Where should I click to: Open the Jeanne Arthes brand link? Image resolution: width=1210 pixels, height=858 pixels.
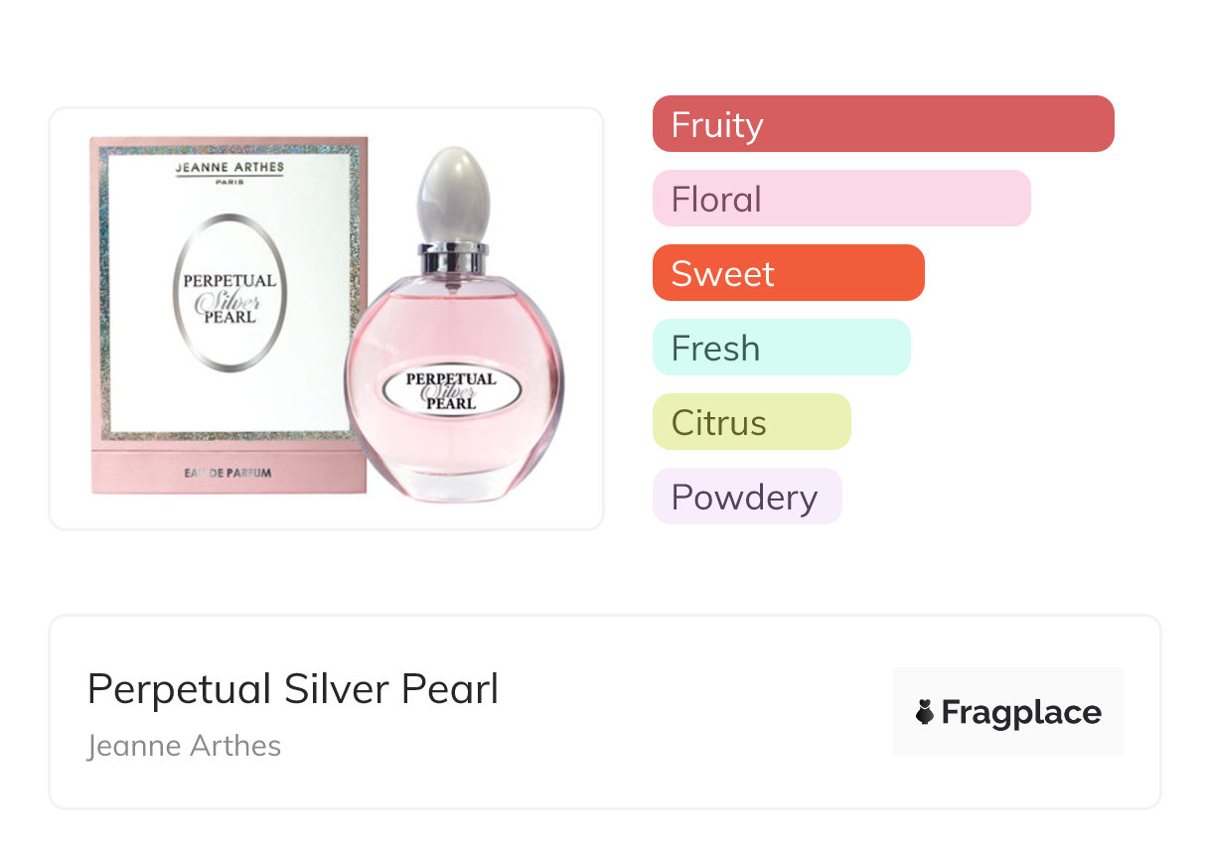(x=184, y=746)
